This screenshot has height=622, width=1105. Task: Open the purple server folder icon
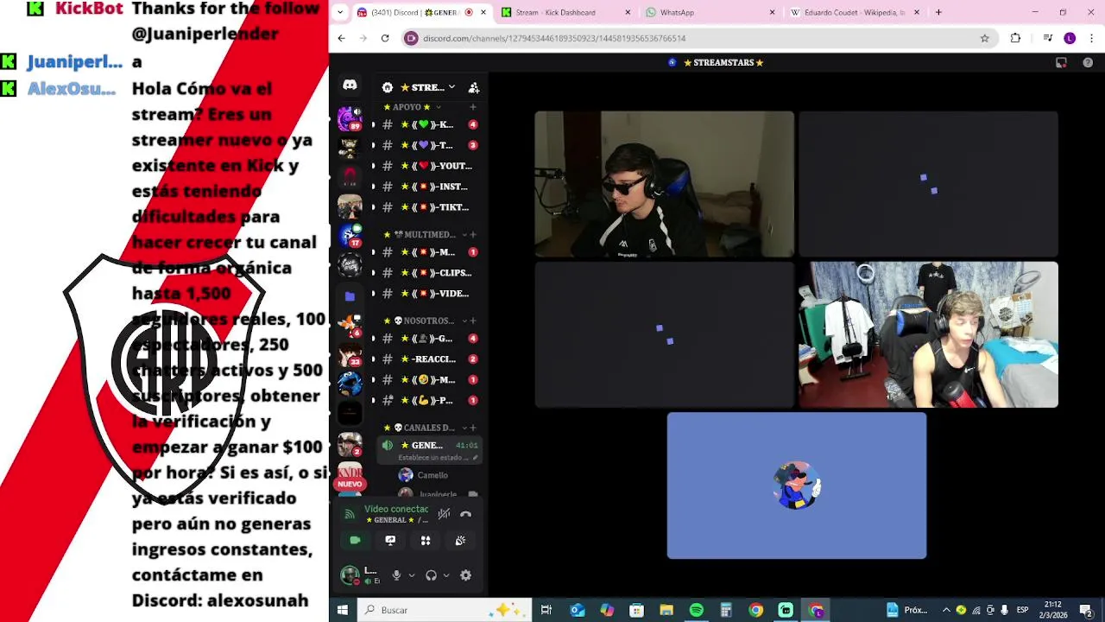350,296
